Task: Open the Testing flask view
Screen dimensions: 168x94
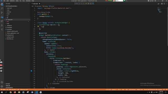Action: [x=2, y=25]
